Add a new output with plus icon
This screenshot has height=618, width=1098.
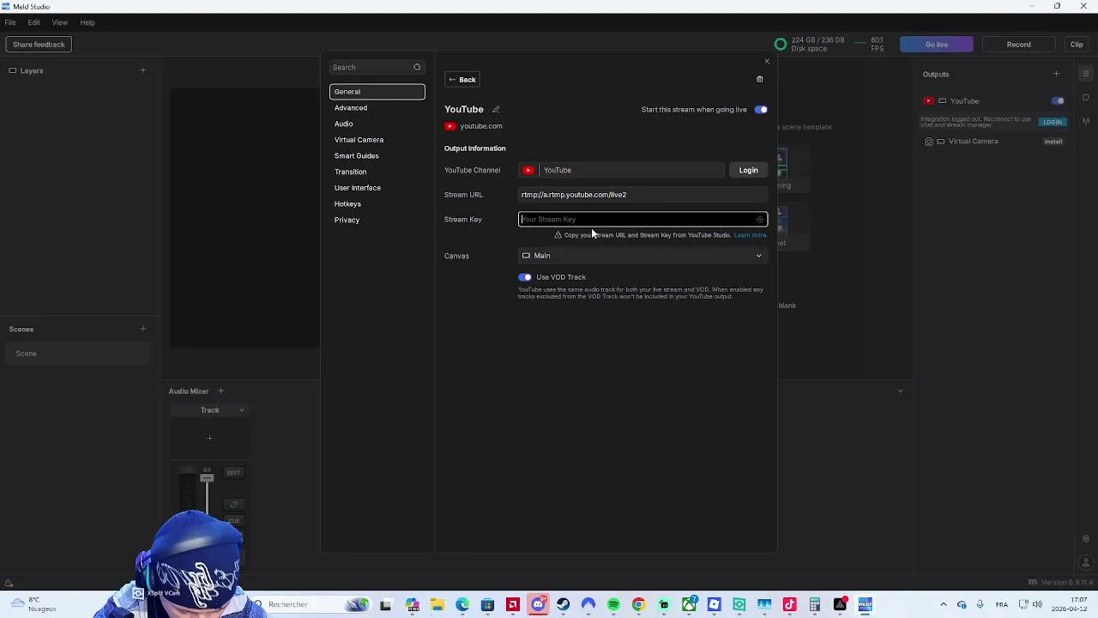point(1056,74)
